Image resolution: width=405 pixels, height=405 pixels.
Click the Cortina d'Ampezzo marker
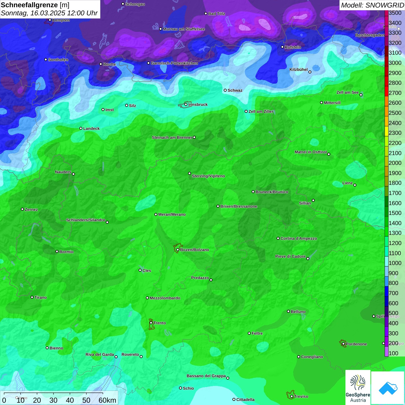pos(278,238)
